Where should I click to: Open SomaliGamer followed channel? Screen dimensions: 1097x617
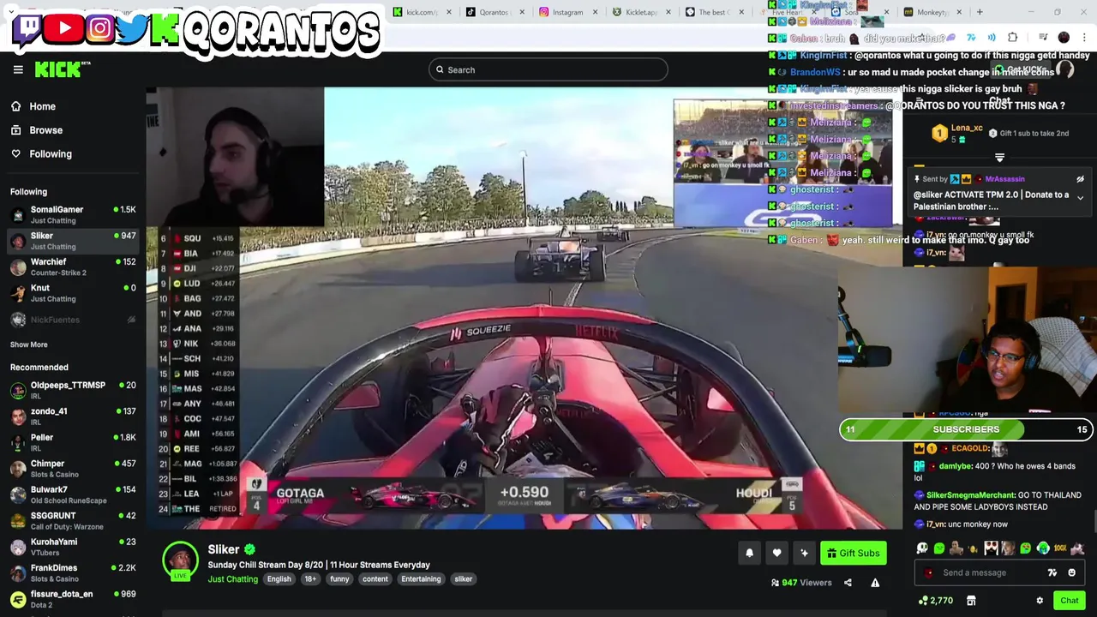tap(73, 214)
